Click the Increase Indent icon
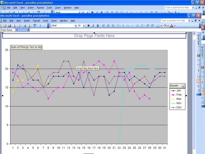The height and width of the screenshot is (154, 205). pos(152,26)
